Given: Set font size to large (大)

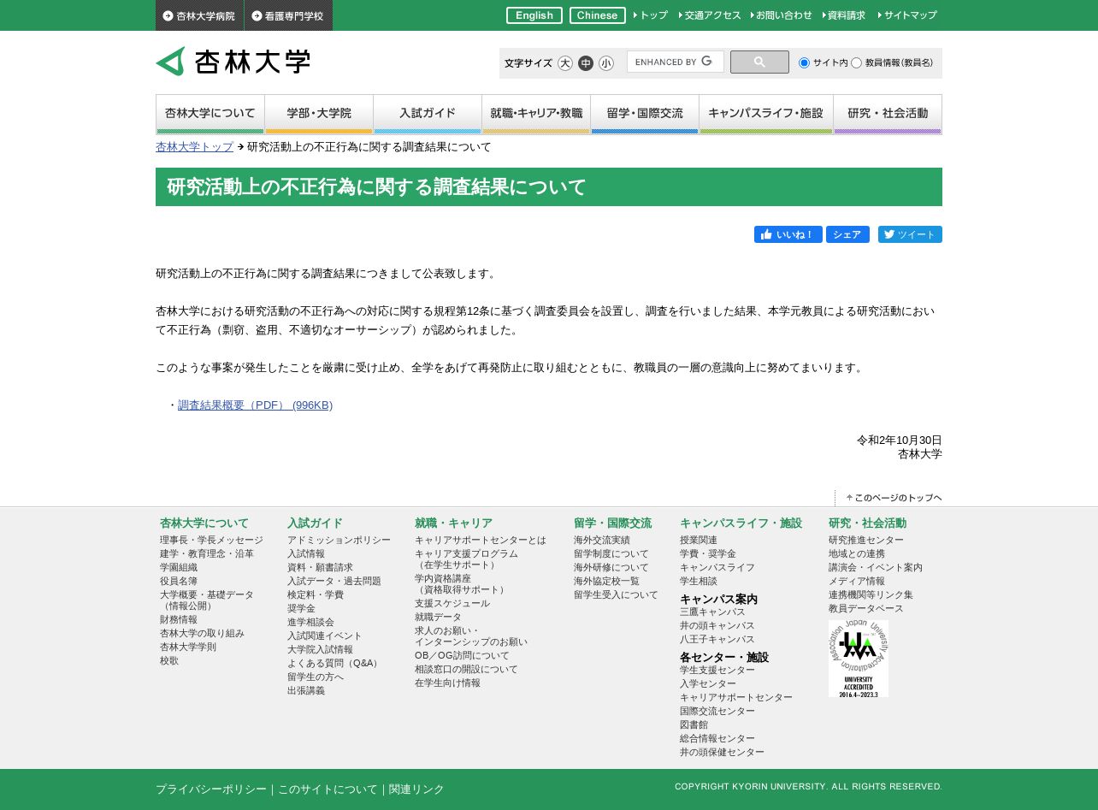Looking at the screenshot, I should coord(565,63).
